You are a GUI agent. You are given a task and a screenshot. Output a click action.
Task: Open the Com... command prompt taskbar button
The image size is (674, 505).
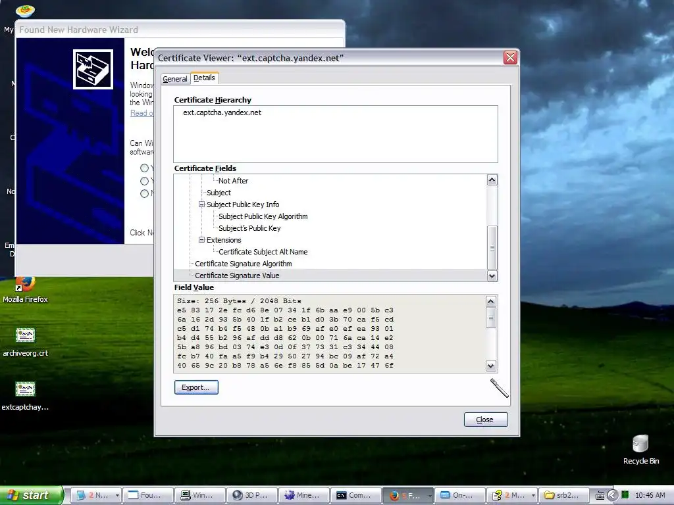356,495
